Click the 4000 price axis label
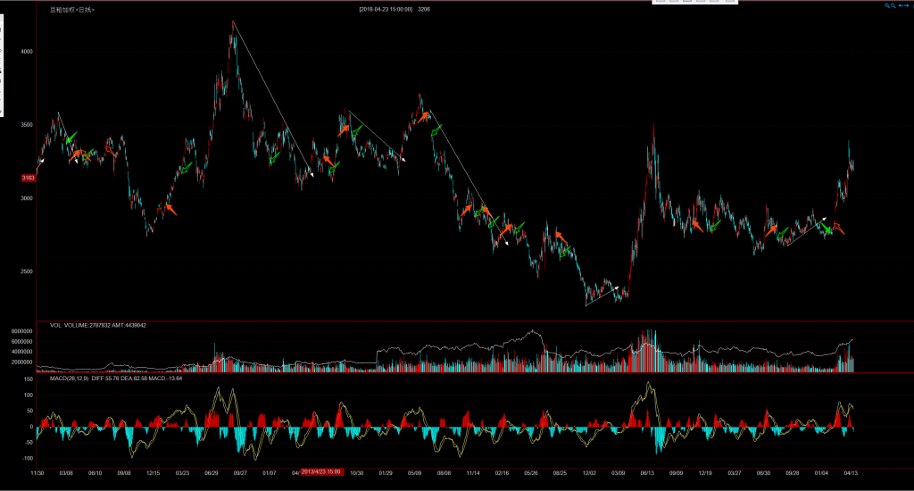The height and width of the screenshot is (491, 914). [26, 52]
